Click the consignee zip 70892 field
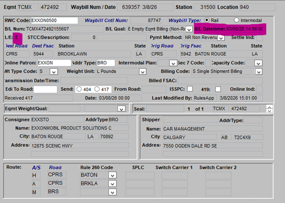Image resolution: width=285 pixels, height=203 pixels. coord(114,137)
